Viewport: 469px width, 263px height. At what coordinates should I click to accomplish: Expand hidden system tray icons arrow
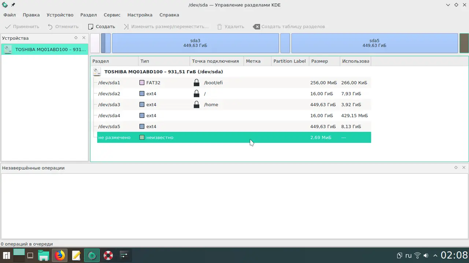[435, 255]
